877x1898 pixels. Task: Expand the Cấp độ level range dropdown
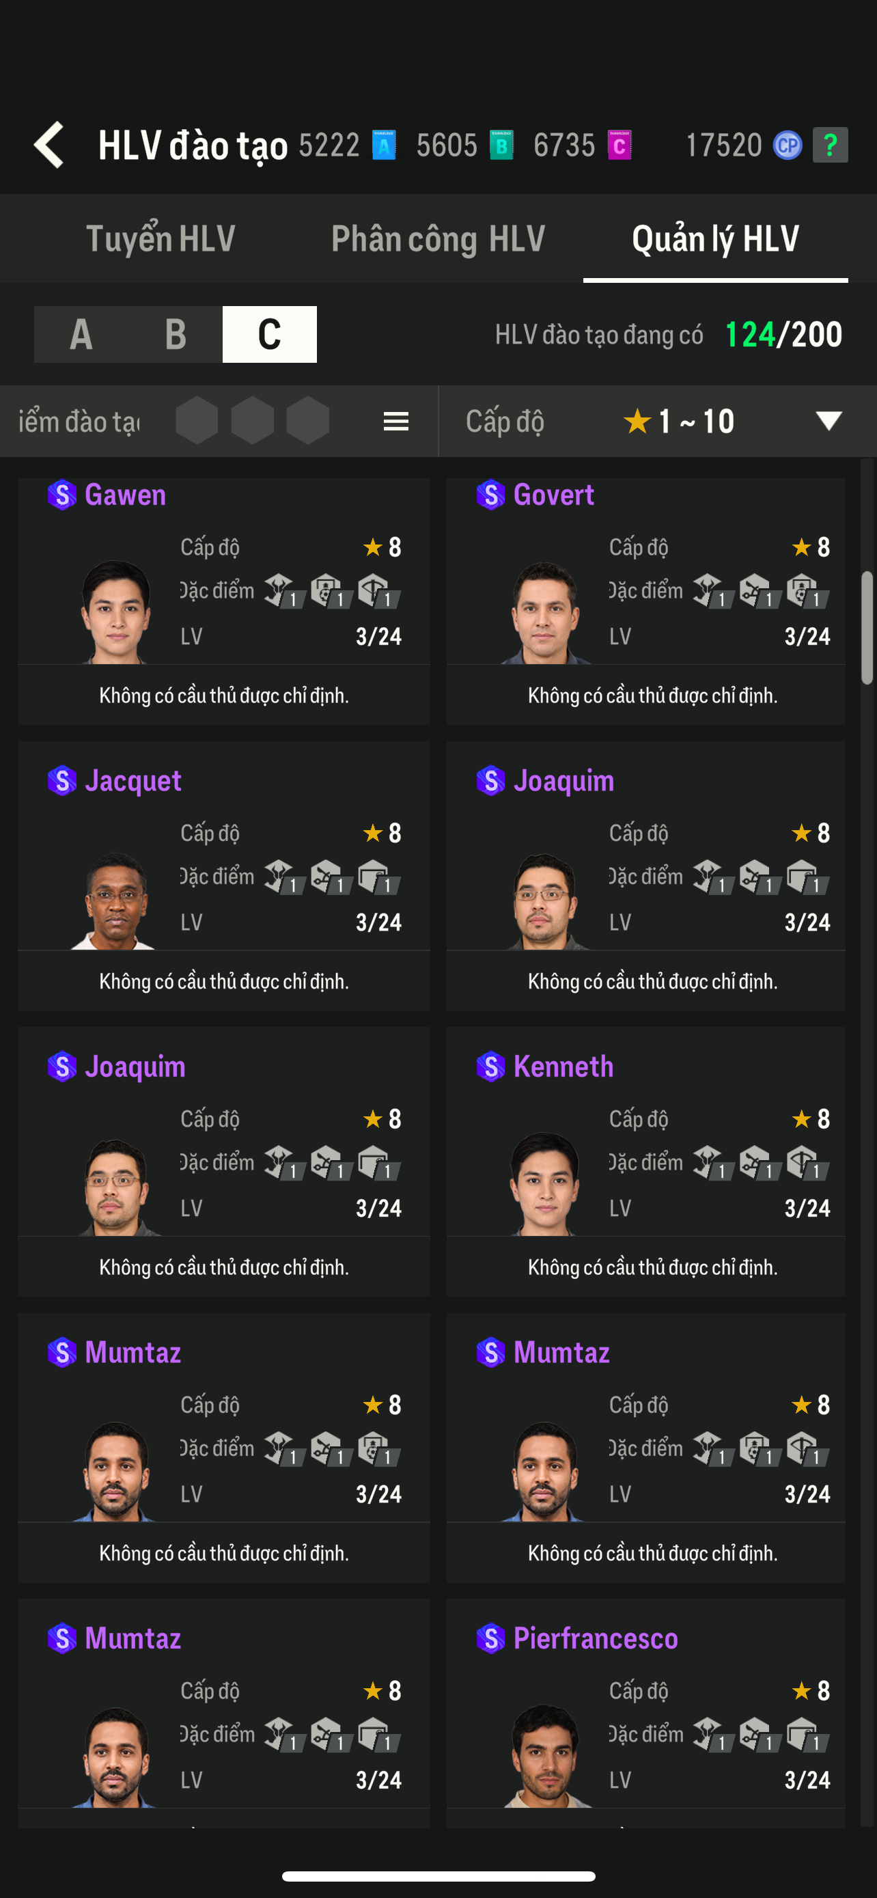[829, 421]
